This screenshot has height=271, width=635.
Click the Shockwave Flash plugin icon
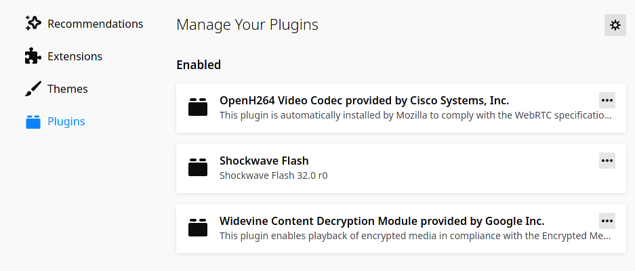click(x=198, y=167)
